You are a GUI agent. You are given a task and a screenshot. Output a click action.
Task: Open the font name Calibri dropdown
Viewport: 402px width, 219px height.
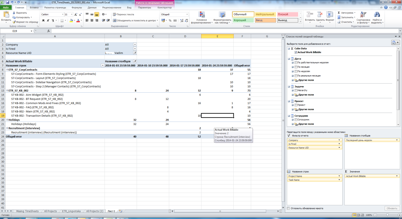pyautogui.click(x=63, y=14)
